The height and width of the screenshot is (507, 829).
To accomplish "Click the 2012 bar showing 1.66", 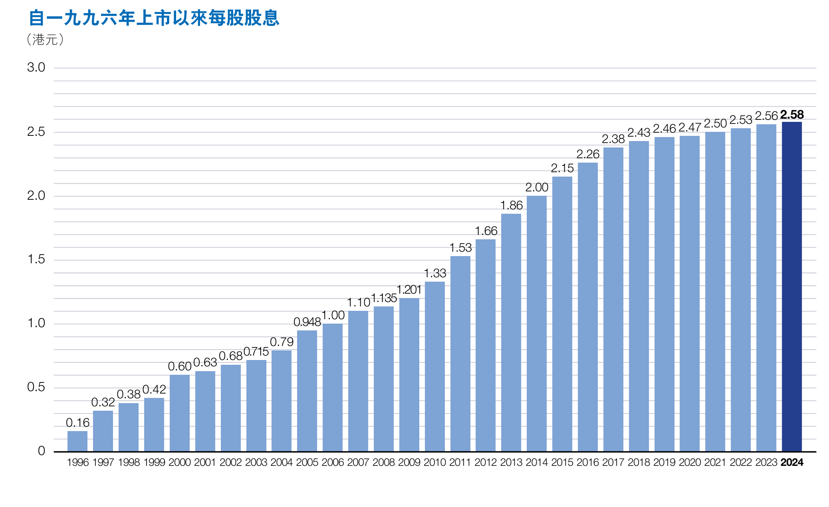I will click(486, 345).
